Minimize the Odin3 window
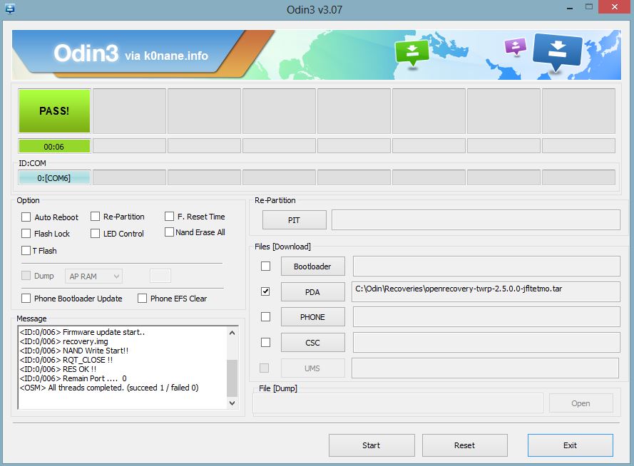The width and height of the screenshot is (634, 466). [x=570, y=8]
